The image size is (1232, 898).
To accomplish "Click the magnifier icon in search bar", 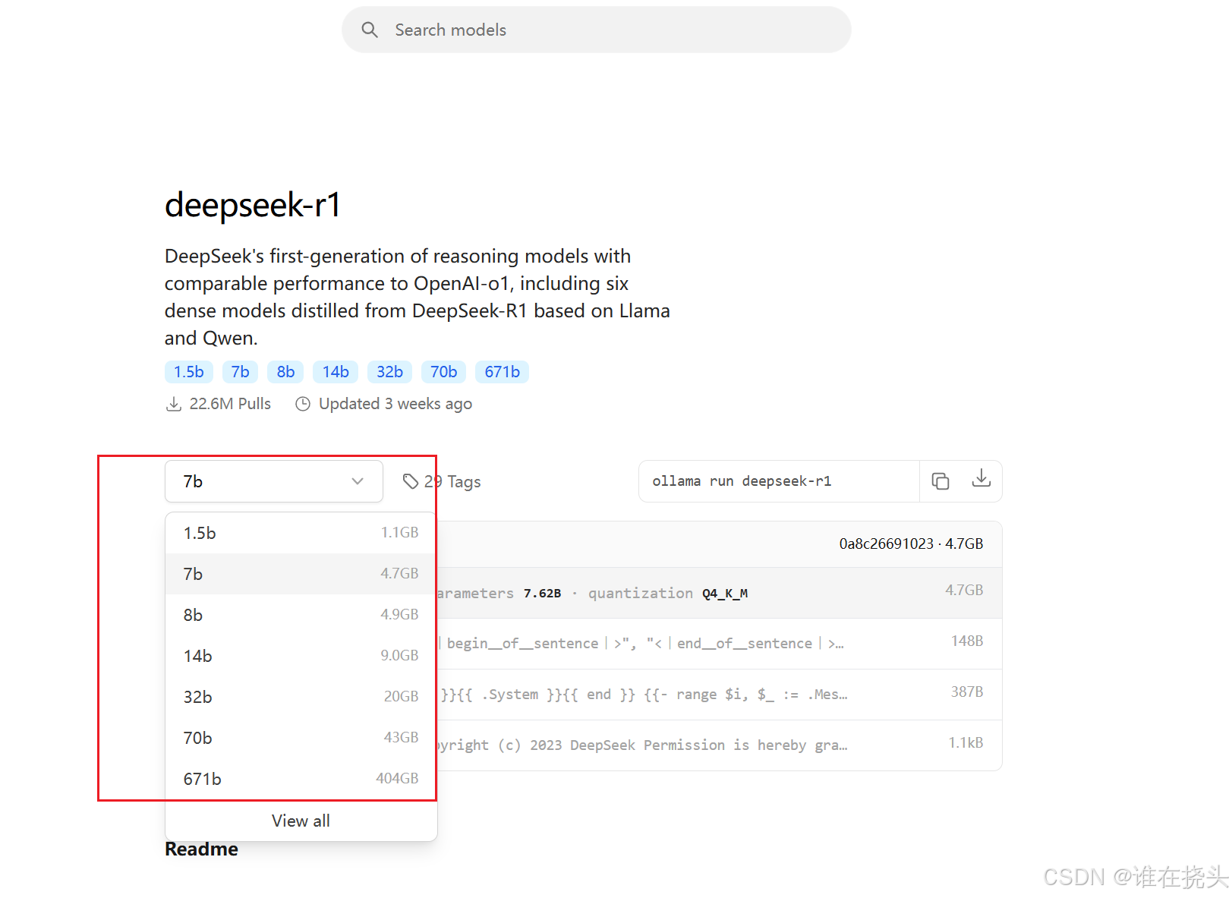I will pos(370,30).
